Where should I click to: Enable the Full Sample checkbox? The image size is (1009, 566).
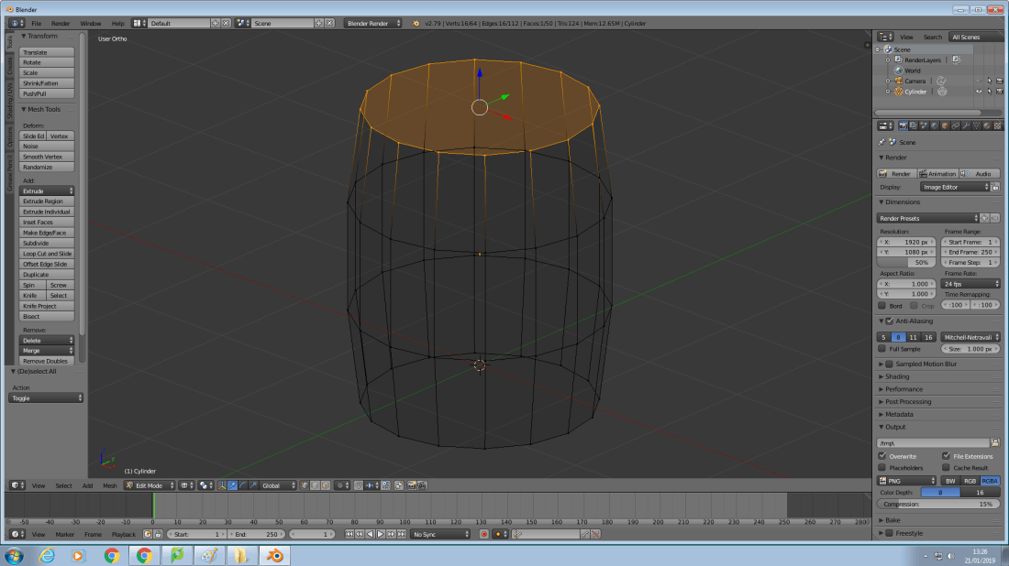click(x=882, y=349)
